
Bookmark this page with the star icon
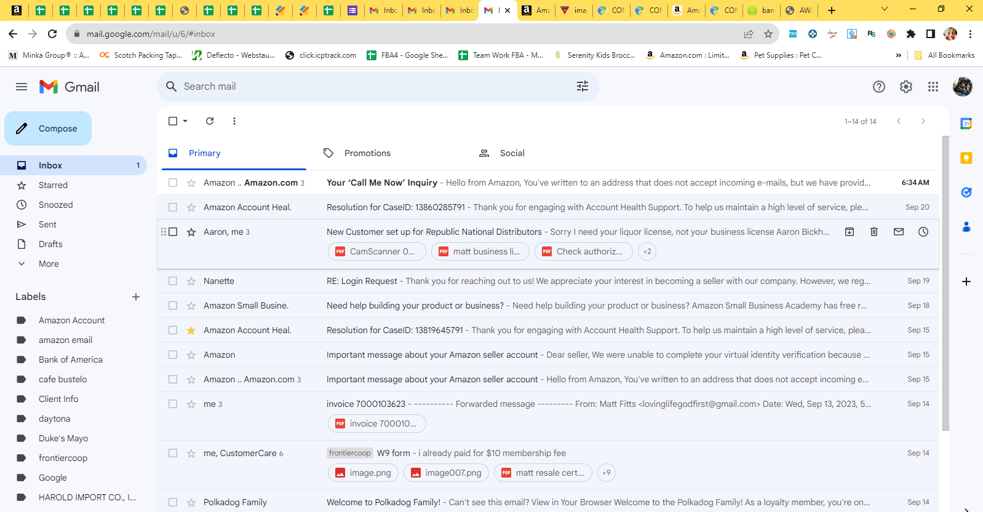point(768,34)
